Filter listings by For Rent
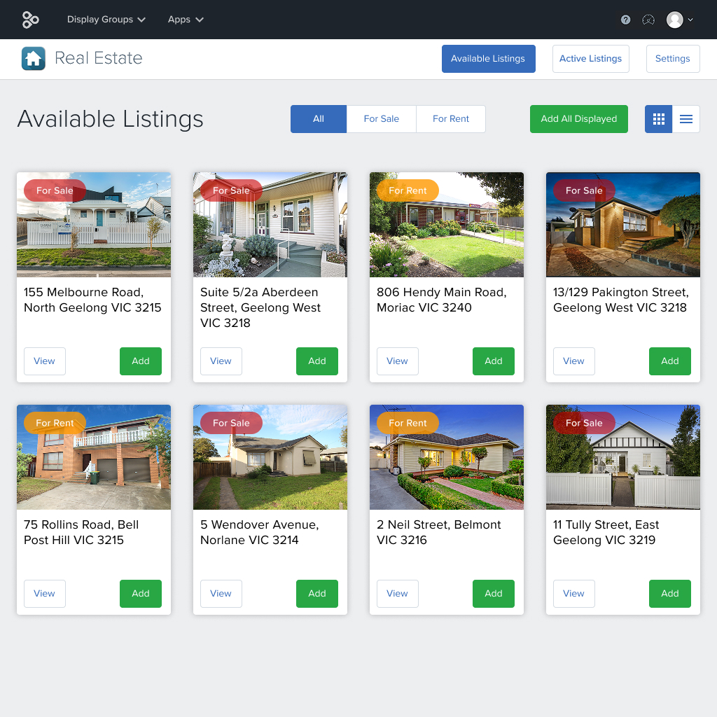Screen dimensions: 717x717 point(450,119)
